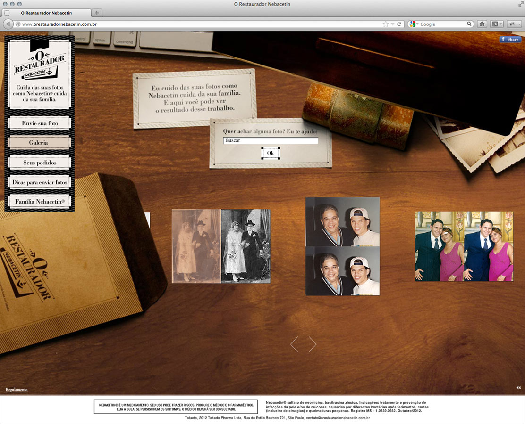This screenshot has height=424, width=525.
Task: Open the Galeria menu item
Action: point(39,143)
